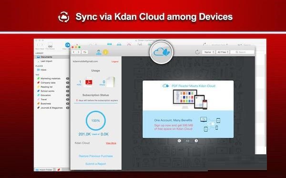The height and width of the screenshot is (178, 286).
Task: Open the Name sort dropdown
Action: 209,52
